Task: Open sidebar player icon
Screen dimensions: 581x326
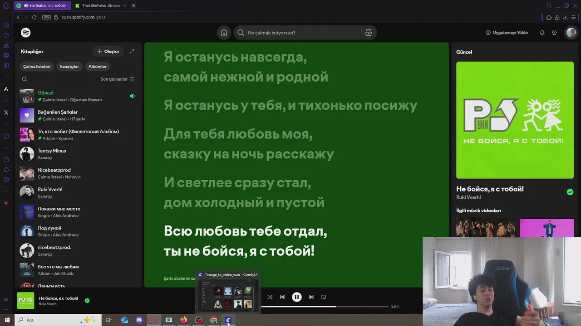Action: click(x=6, y=136)
